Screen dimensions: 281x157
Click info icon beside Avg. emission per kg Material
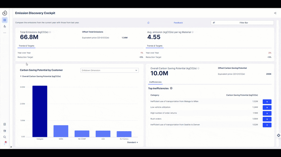tap(192, 32)
